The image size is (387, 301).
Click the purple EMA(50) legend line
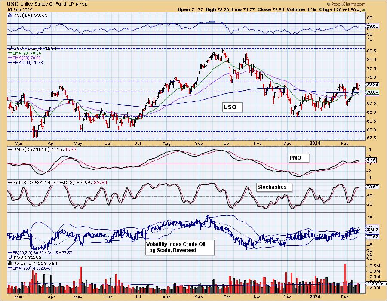coord(10,58)
